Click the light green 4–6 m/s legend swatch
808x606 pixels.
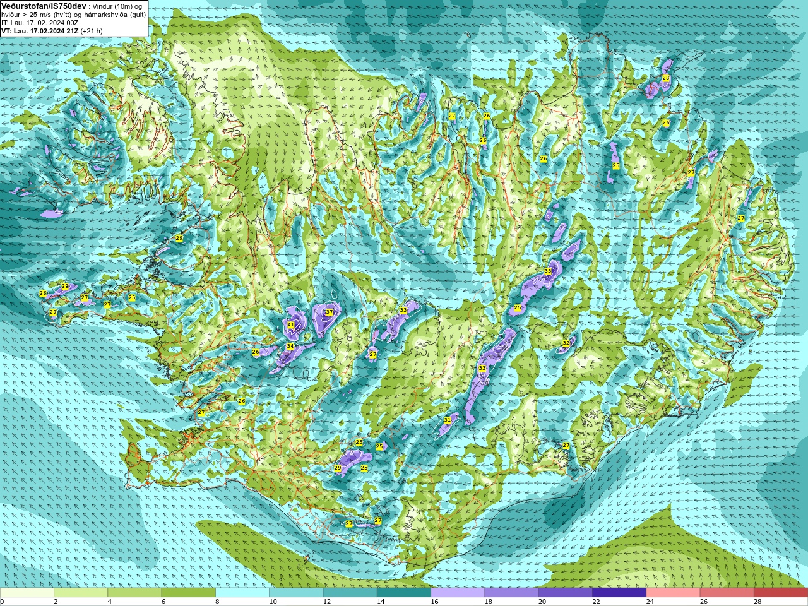coord(134,593)
